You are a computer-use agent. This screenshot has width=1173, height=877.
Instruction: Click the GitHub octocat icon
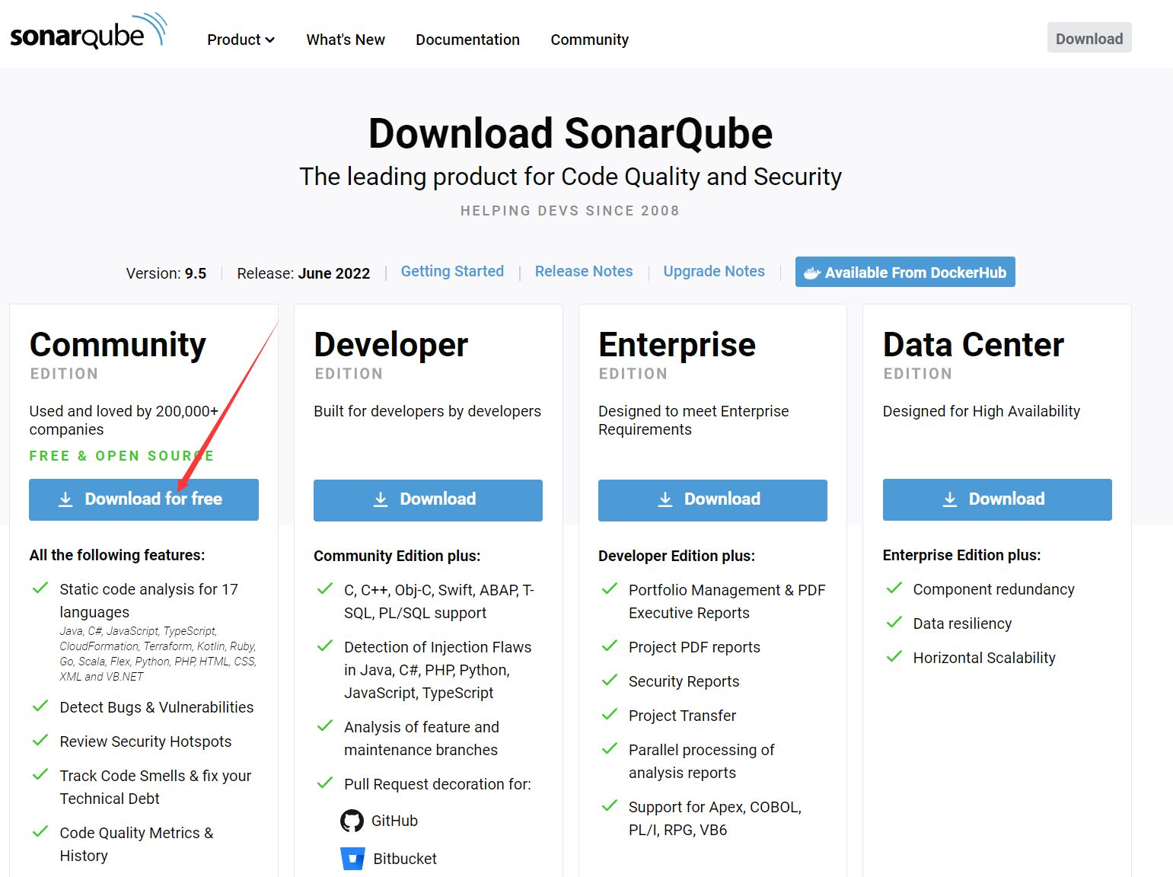352,821
